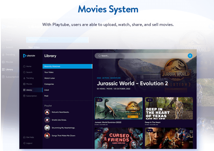Open Songs That Make Me Clown playlist

pyautogui.click(x=64, y=136)
